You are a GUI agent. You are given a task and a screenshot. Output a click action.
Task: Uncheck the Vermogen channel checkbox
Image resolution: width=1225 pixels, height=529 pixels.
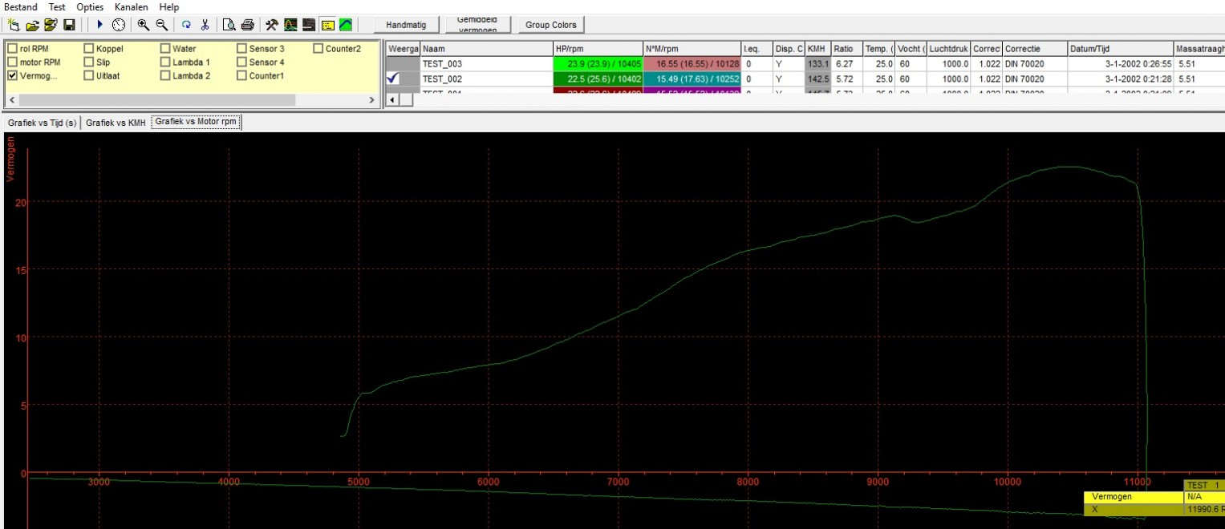[x=13, y=76]
